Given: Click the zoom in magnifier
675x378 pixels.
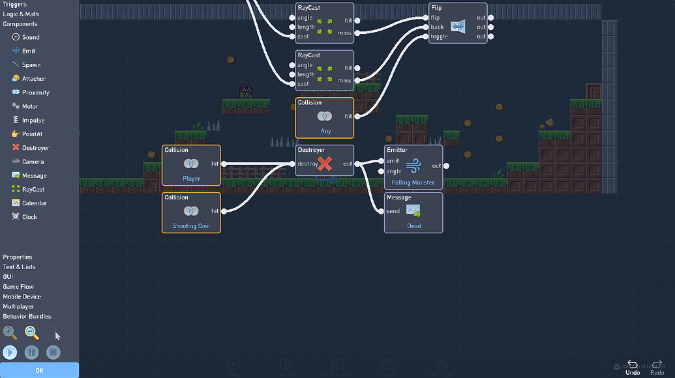Looking at the screenshot, I should pos(10,332).
